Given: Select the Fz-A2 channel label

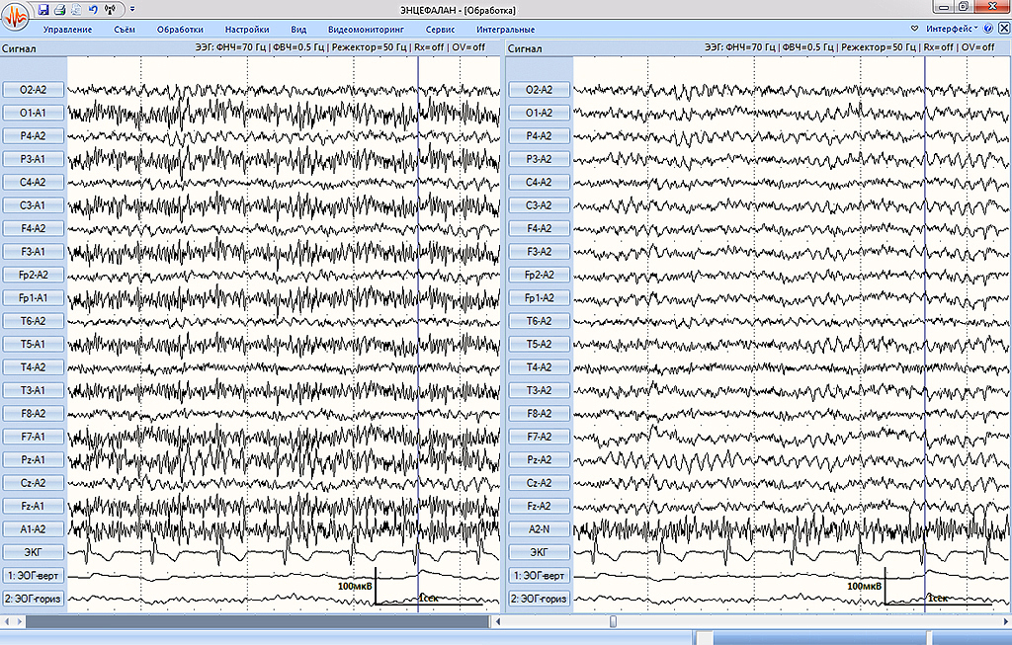Looking at the screenshot, I should (539, 507).
